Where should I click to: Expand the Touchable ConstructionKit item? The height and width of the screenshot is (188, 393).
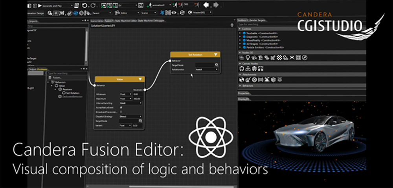pos(240,34)
